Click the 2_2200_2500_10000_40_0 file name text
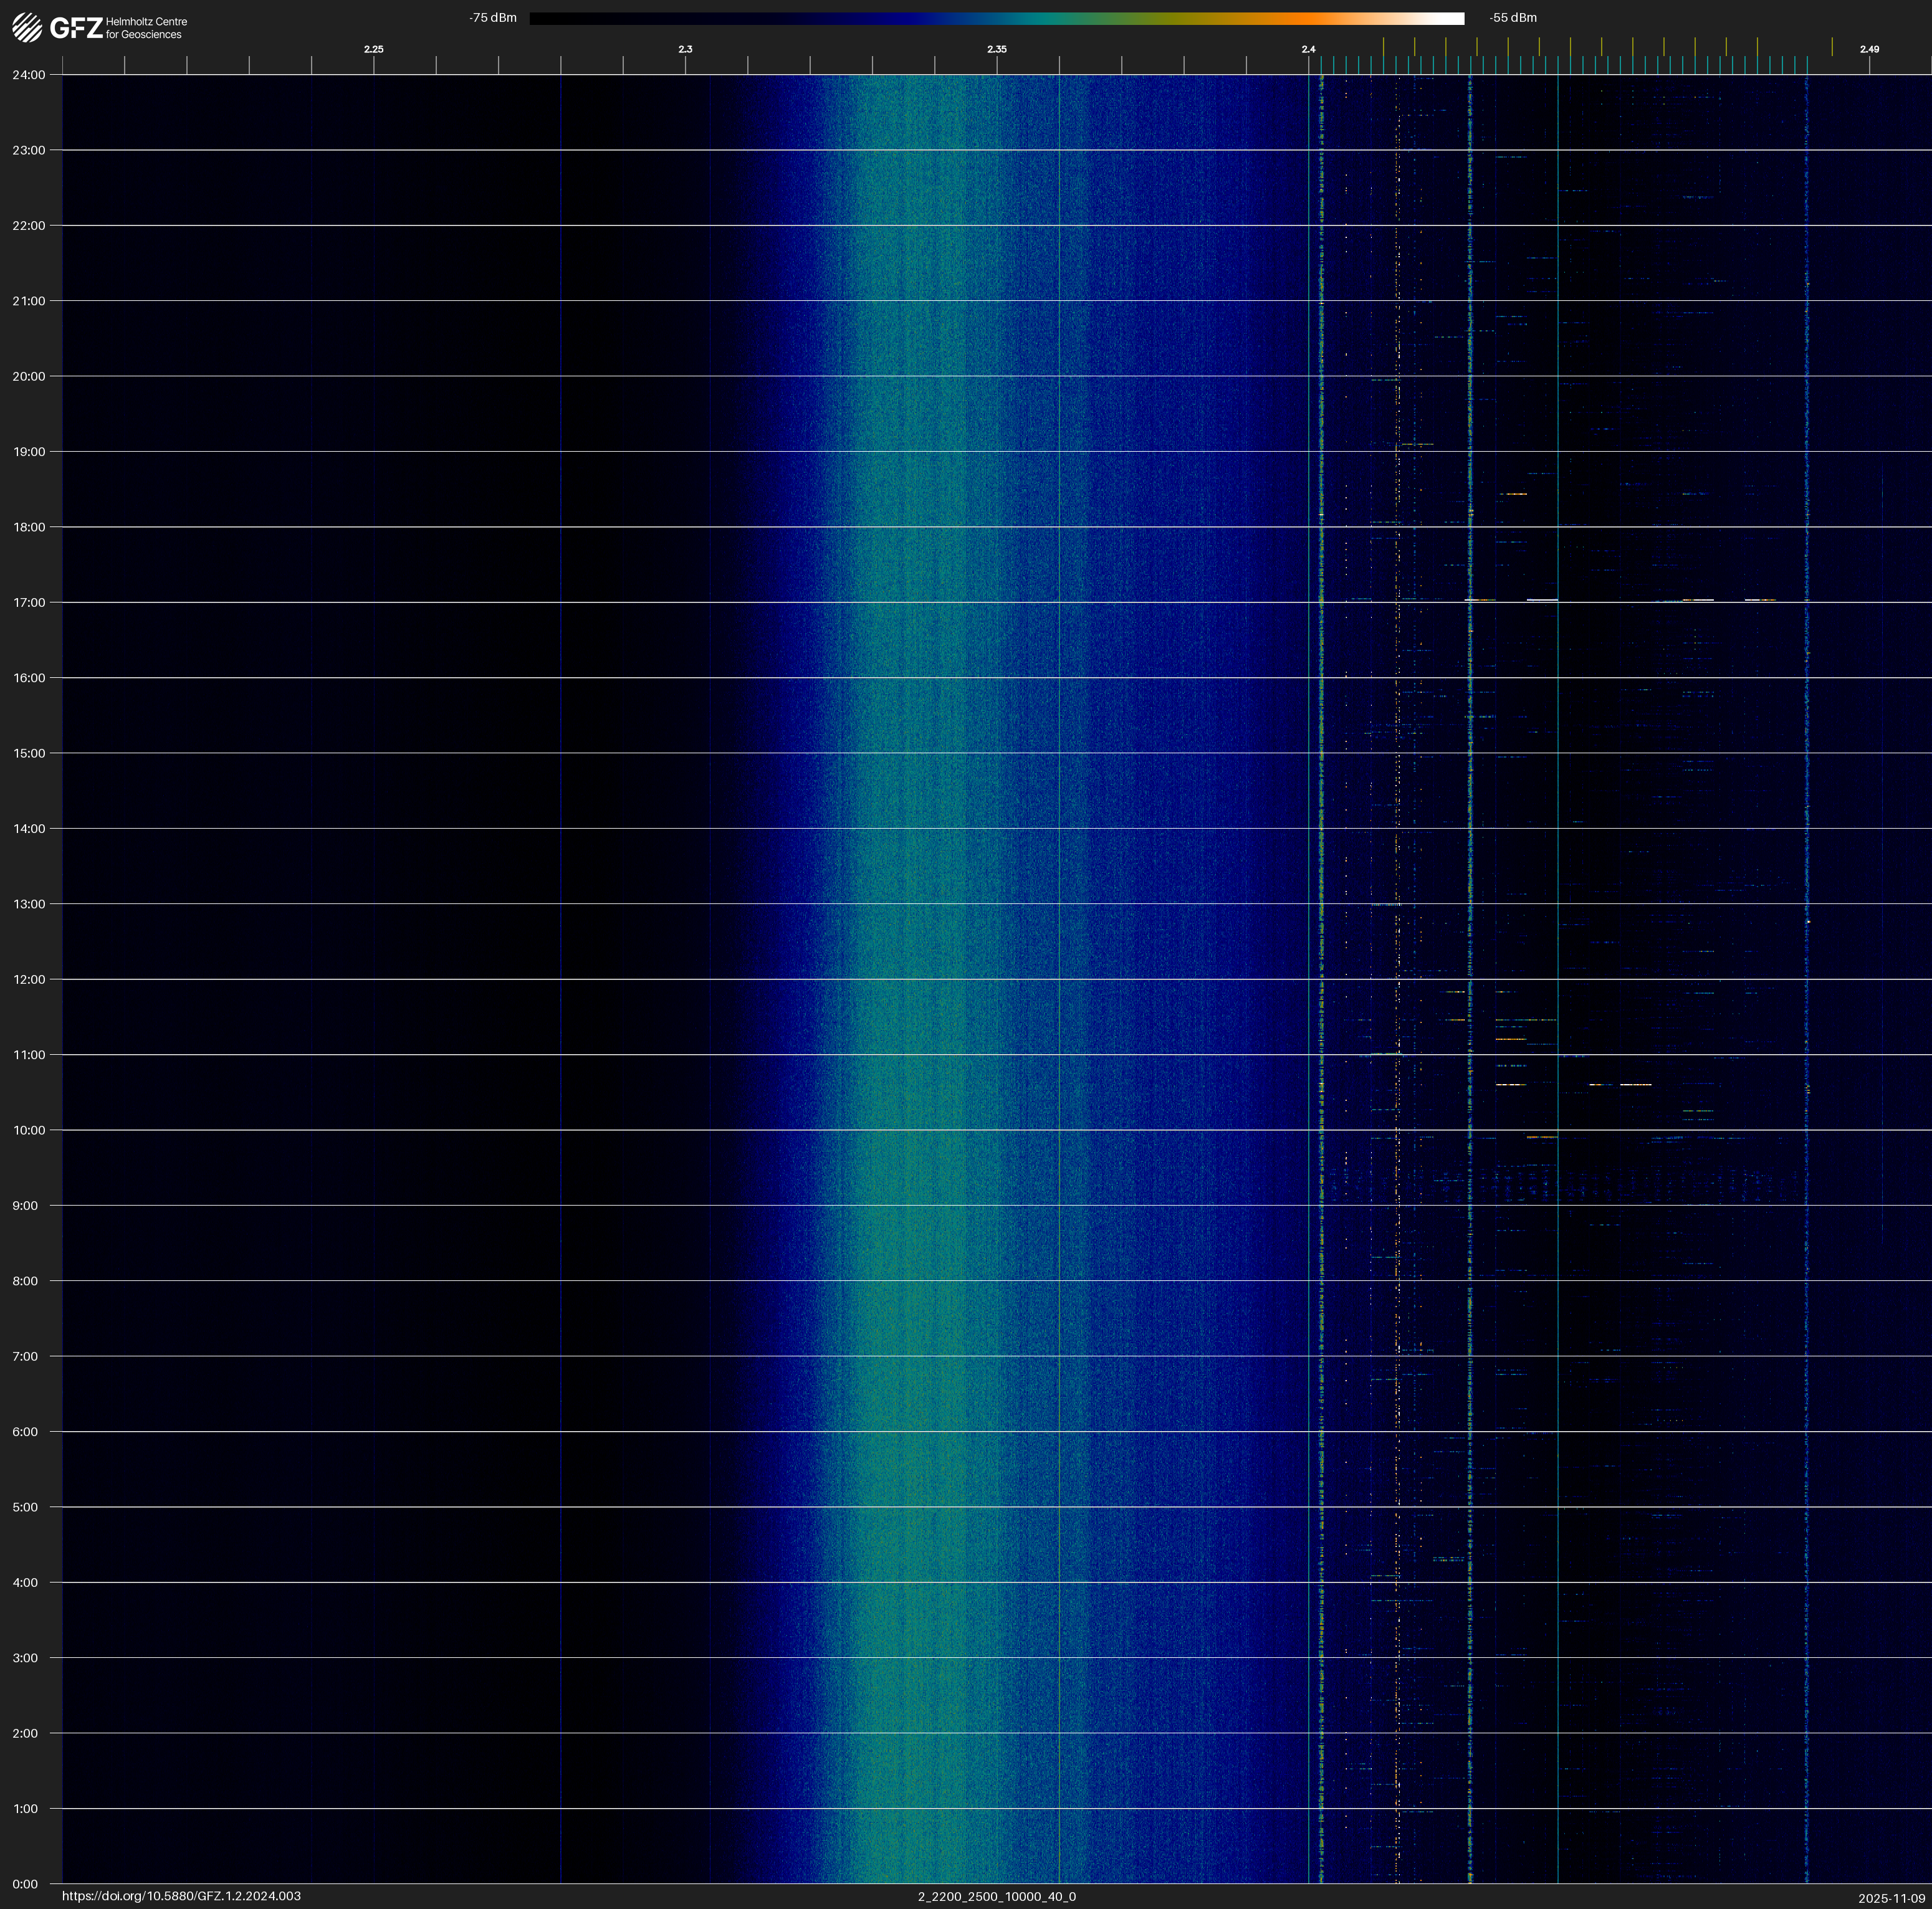Screen dimensions: 1932x1909 pyautogui.click(x=996, y=1896)
